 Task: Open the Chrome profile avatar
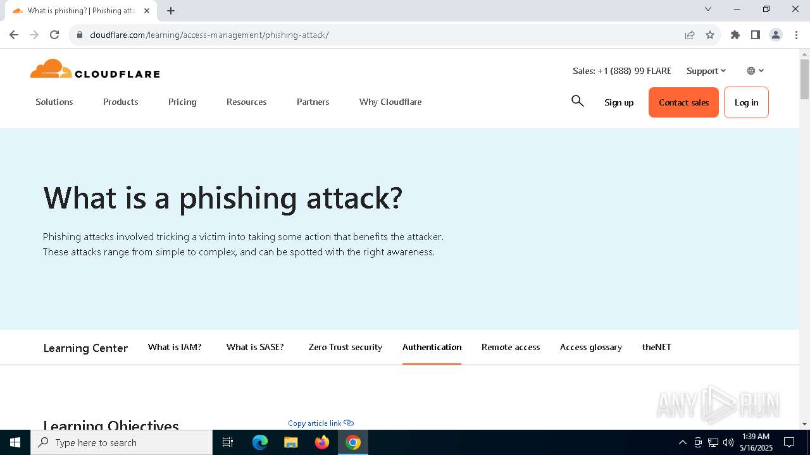point(776,35)
